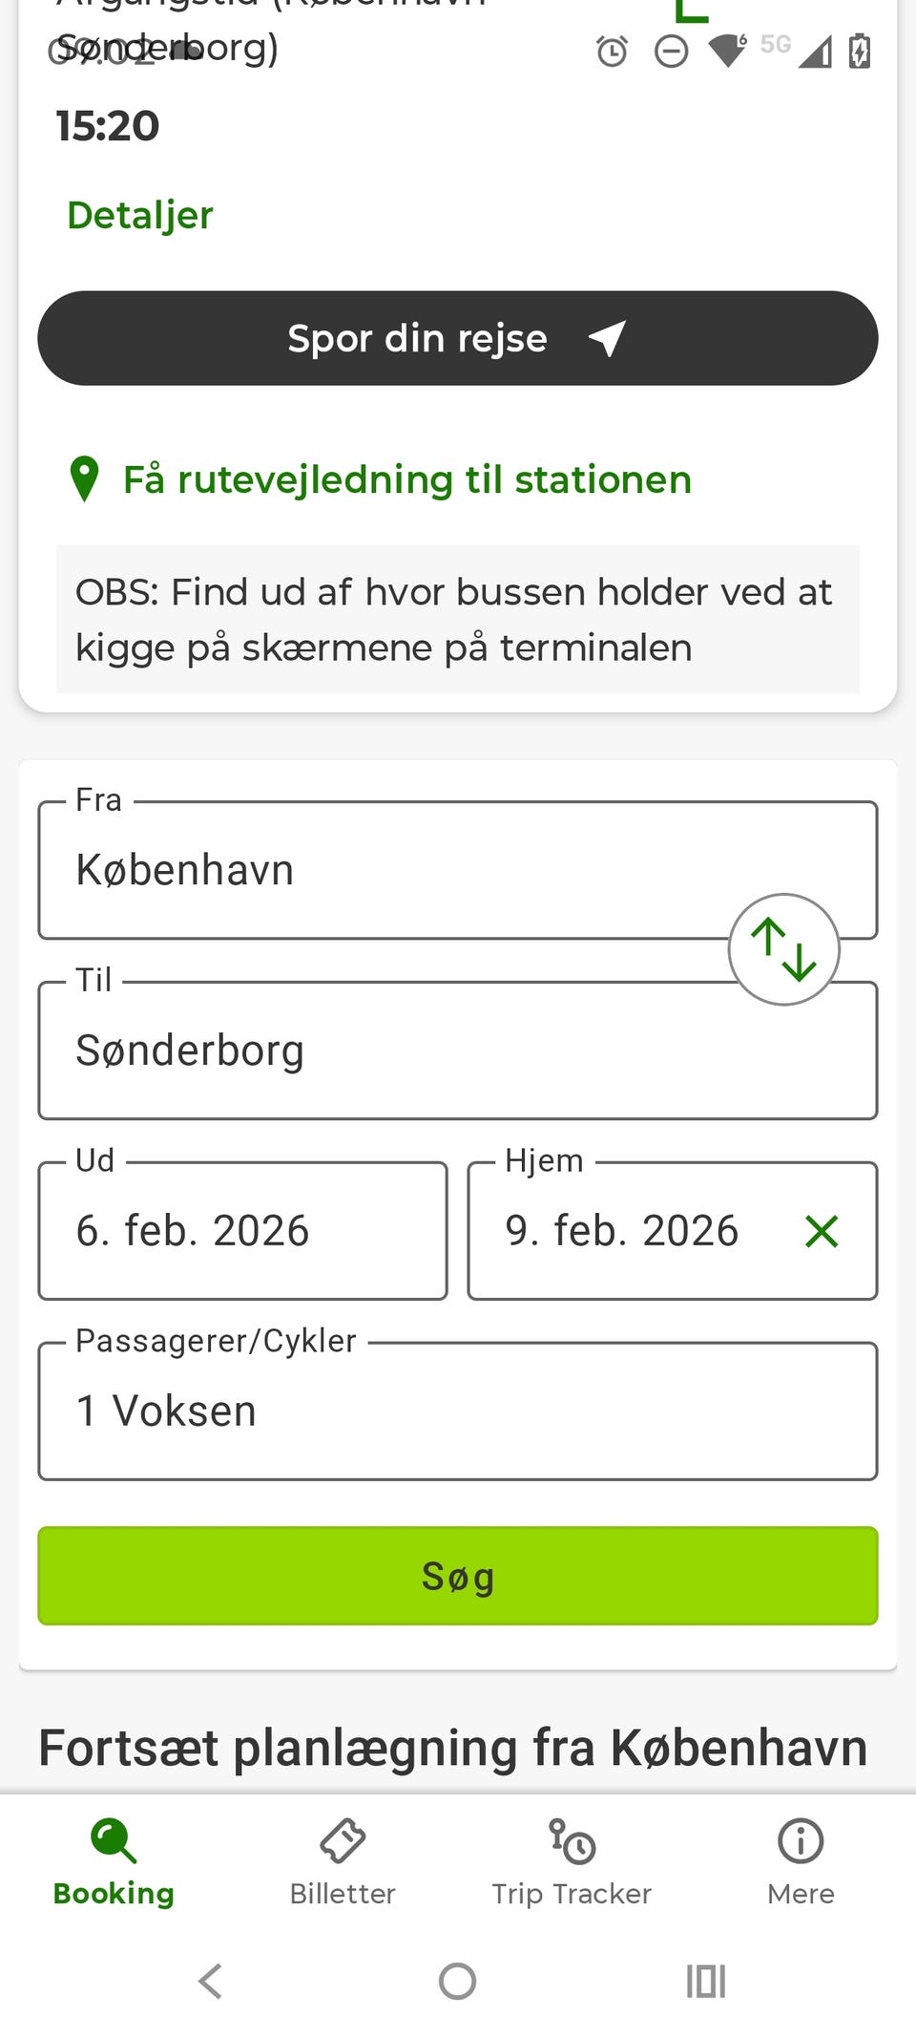The width and height of the screenshot is (916, 2038).
Task: Edit the Fra field with København
Action: coord(382,870)
